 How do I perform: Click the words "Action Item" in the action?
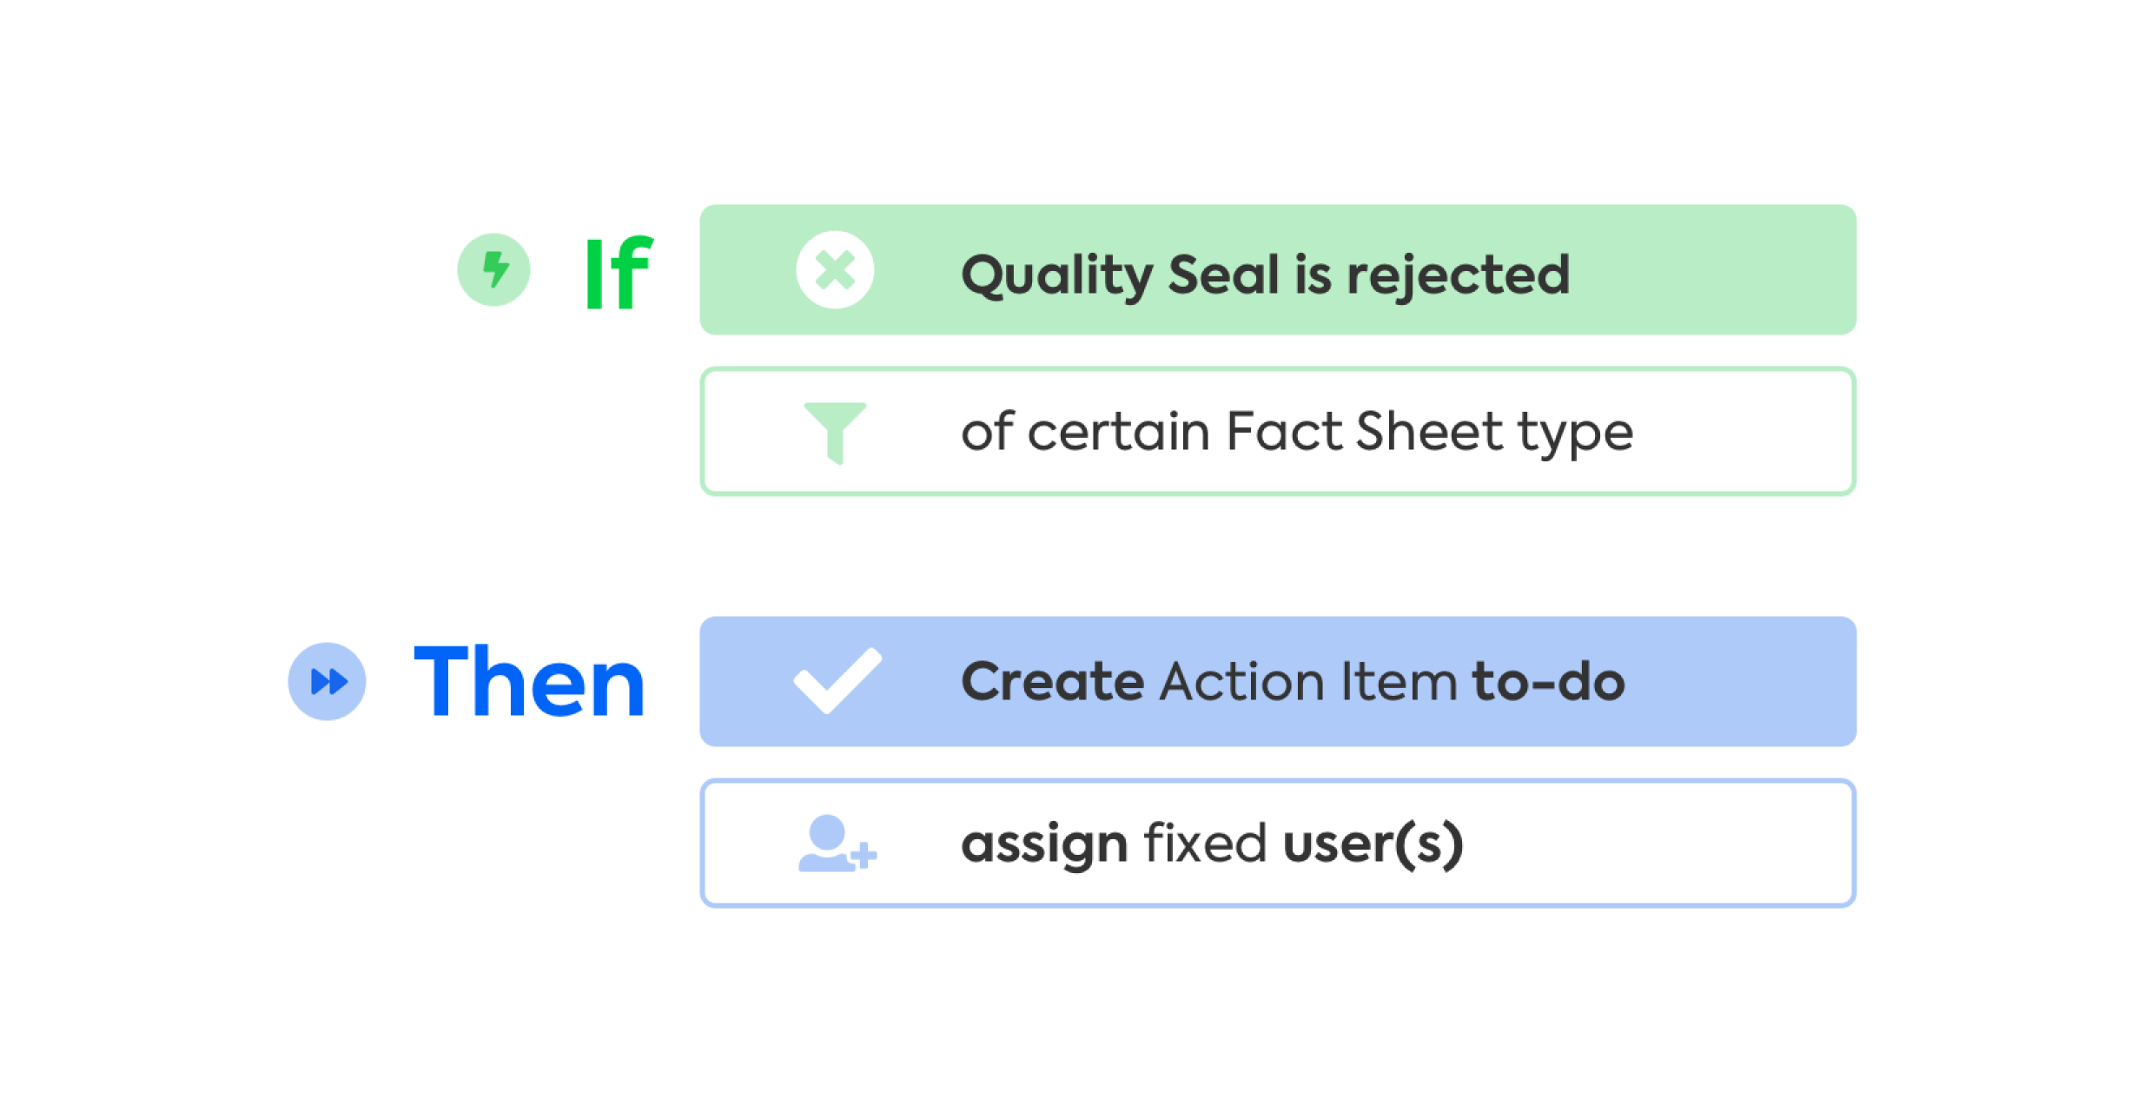[x=1307, y=682]
